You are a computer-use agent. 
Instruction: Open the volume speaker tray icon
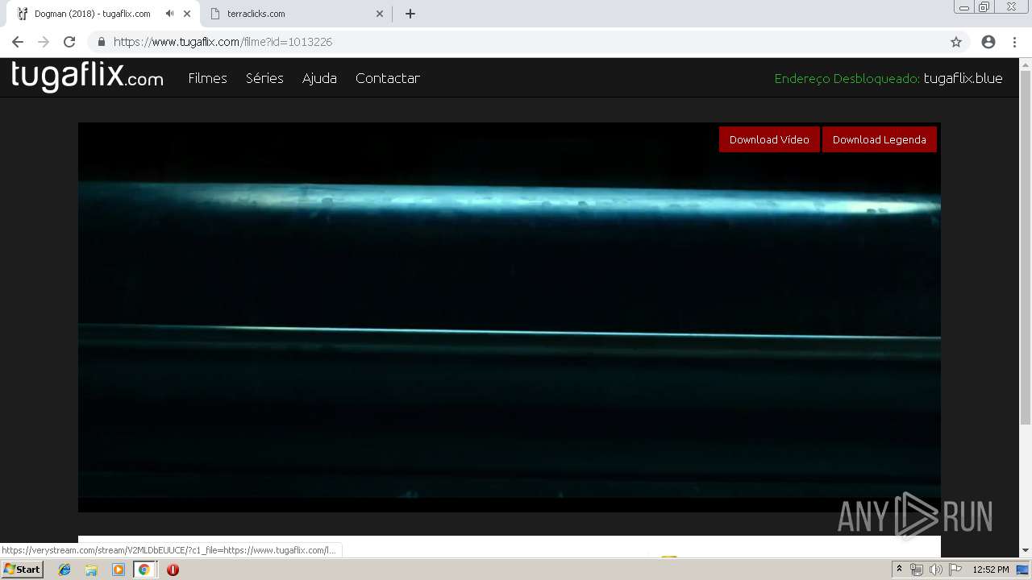pyautogui.click(x=935, y=570)
